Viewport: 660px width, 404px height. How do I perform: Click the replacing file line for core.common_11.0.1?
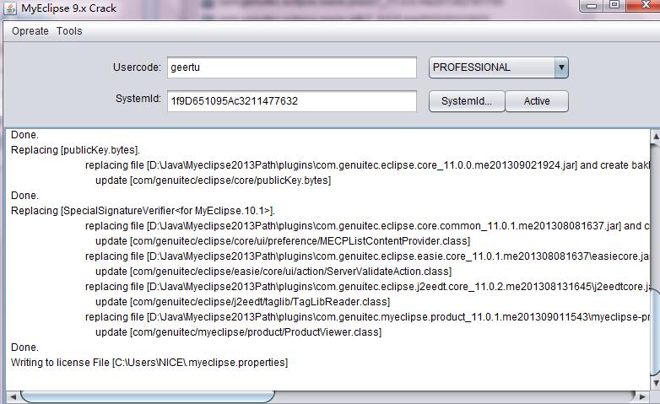click(x=367, y=226)
